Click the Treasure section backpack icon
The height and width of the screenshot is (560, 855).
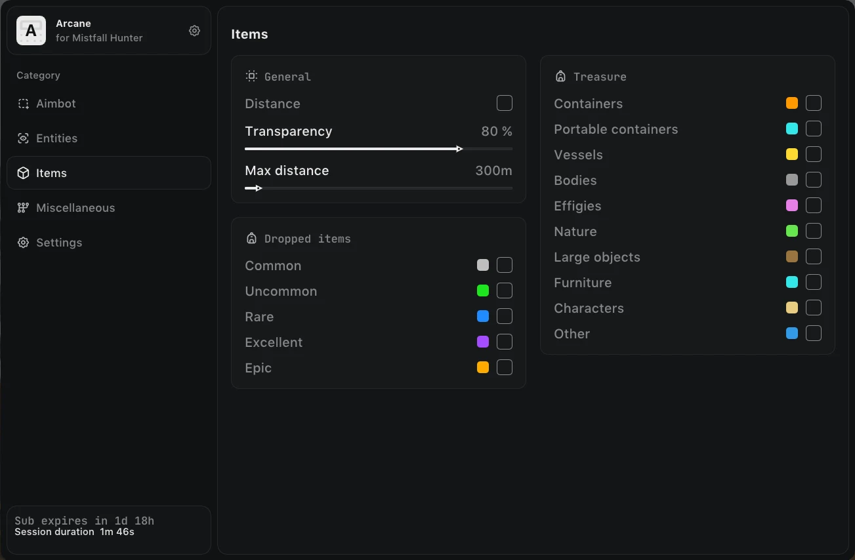pos(560,76)
